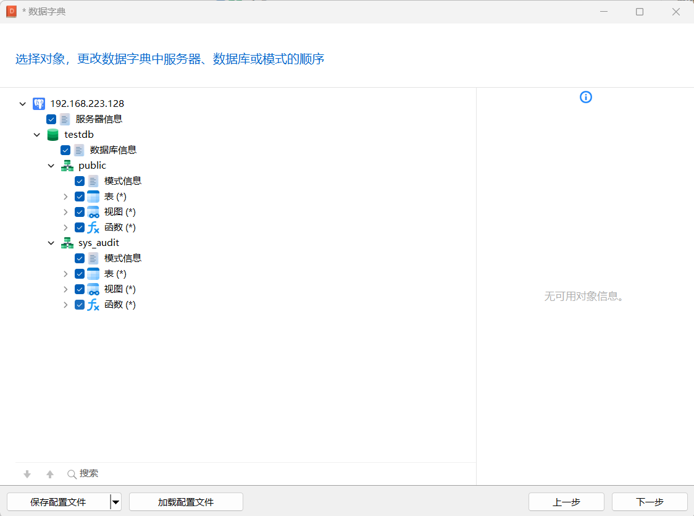Click the sys_audit schema icon
The height and width of the screenshot is (516, 694).
(67, 243)
